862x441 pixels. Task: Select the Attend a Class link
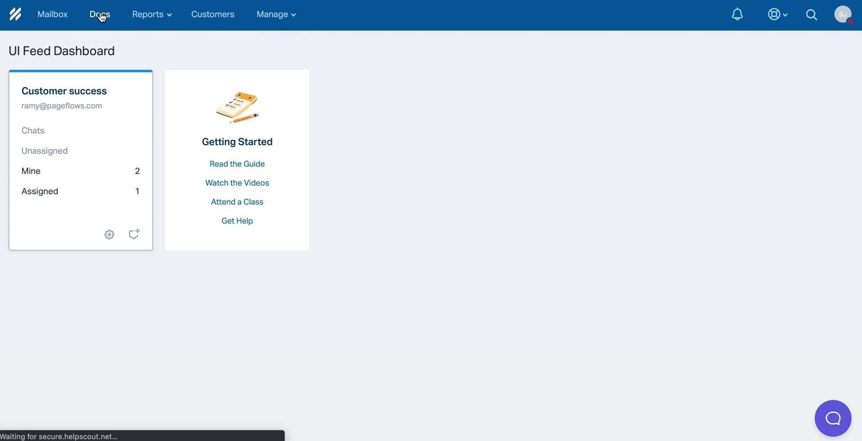pyautogui.click(x=237, y=202)
